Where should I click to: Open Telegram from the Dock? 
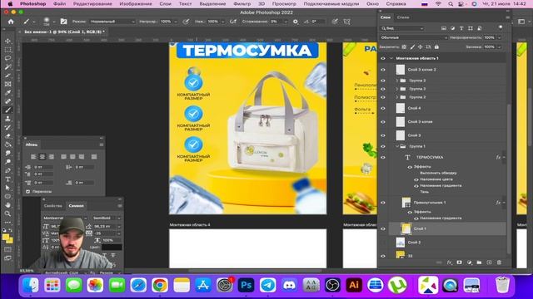click(x=267, y=285)
